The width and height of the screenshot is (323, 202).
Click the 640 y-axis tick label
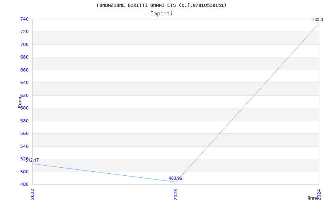pyautogui.click(x=24, y=82)
